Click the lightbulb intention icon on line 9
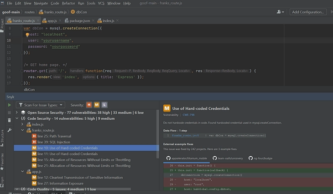333x194 pixels. tap(27, 35)
